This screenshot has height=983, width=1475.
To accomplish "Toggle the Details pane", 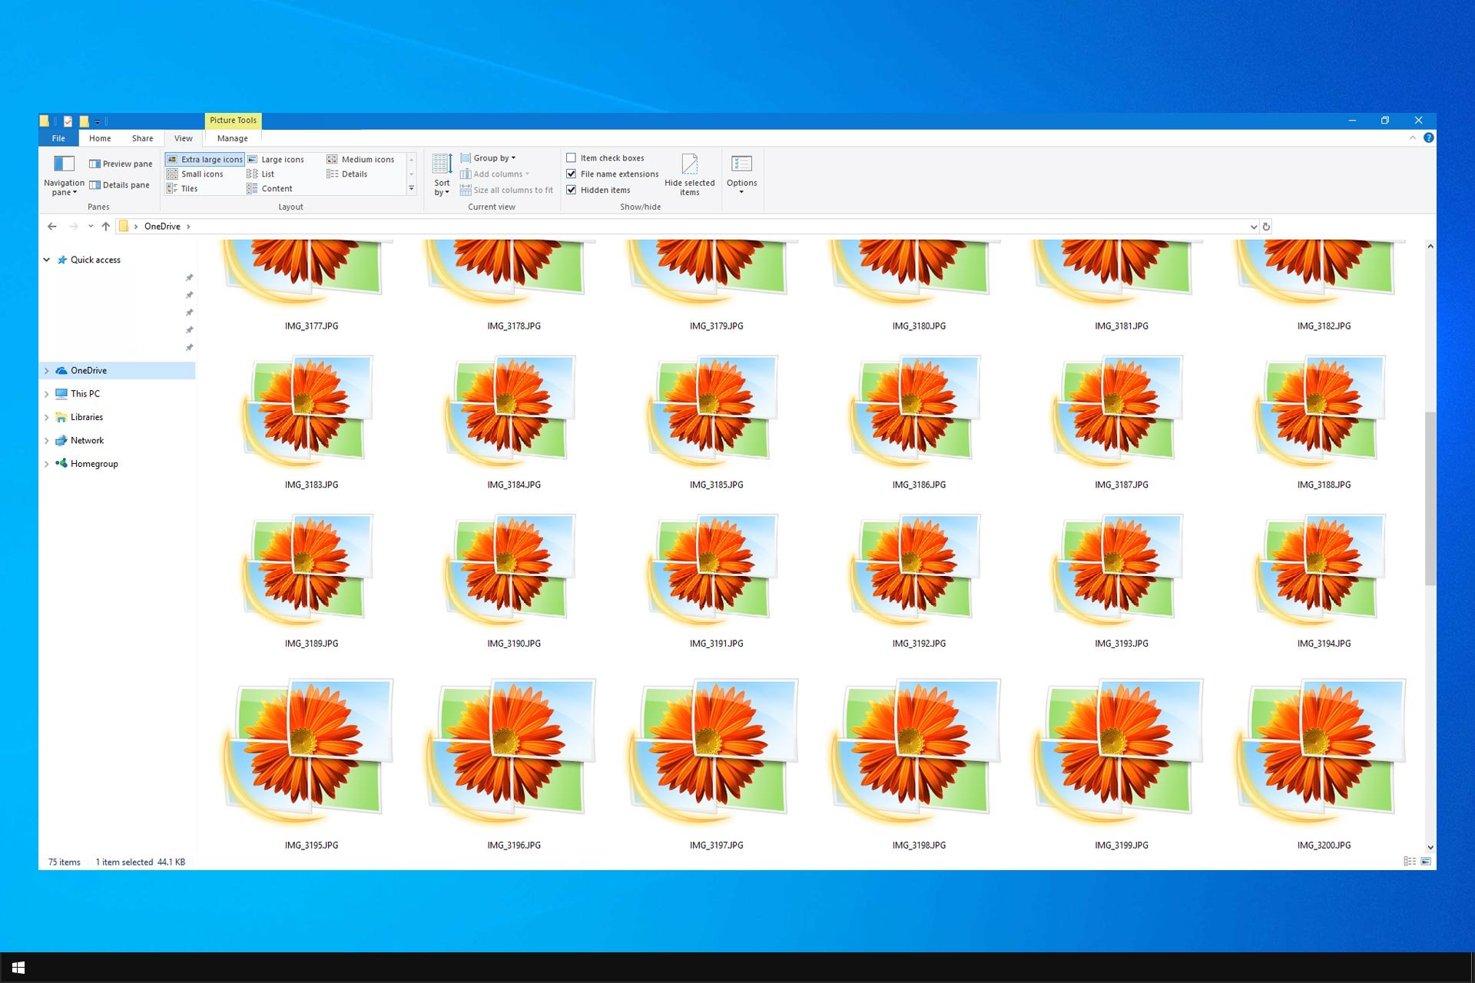I will point(119,185).
